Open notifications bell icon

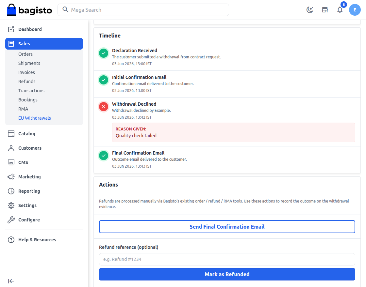pos(340,10)
